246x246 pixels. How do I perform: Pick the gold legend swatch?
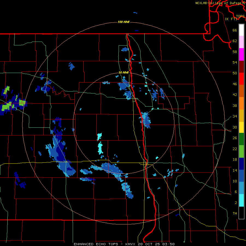(241, 116)
